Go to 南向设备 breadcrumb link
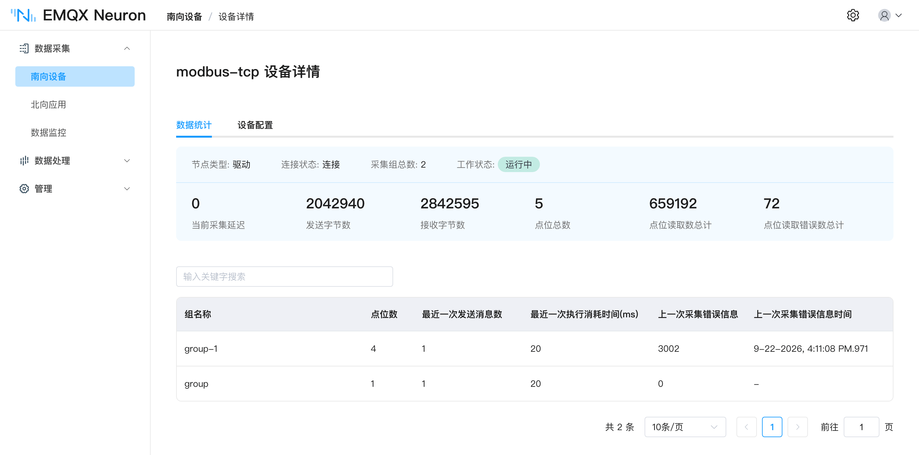Image resolution: width=919 pixels, height=455 pixels. [x=184, y=16]
